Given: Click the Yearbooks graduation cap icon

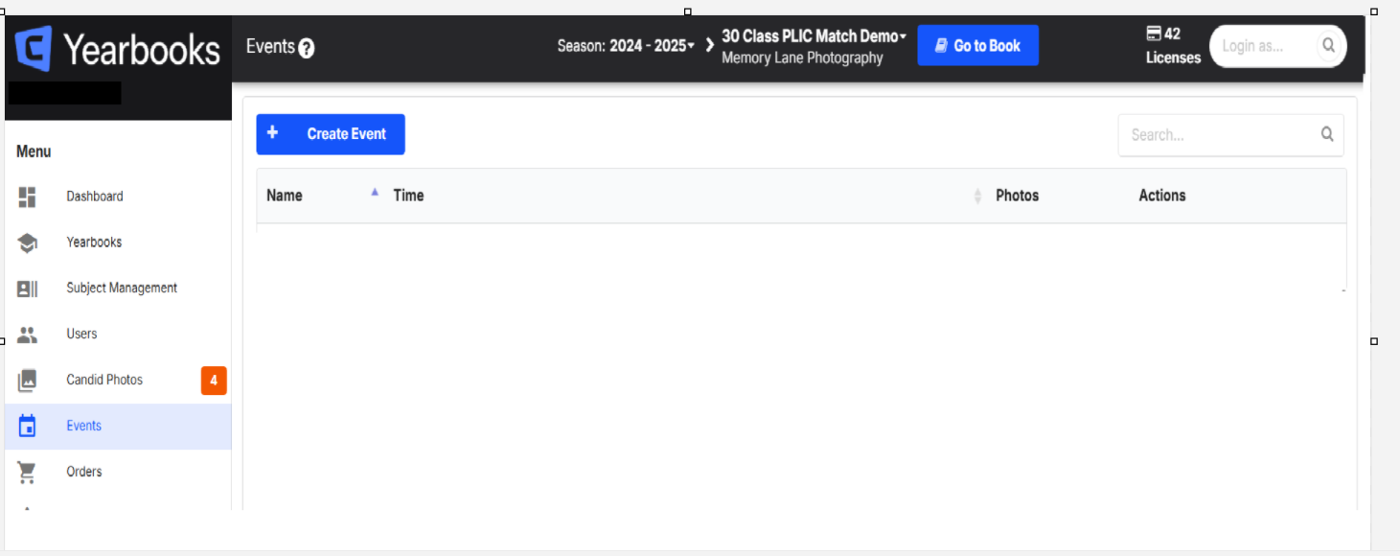Looking at the screenshot, I should 27,243.
